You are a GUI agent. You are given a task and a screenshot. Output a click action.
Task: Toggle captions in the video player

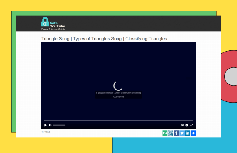click(x=182, y=125)
